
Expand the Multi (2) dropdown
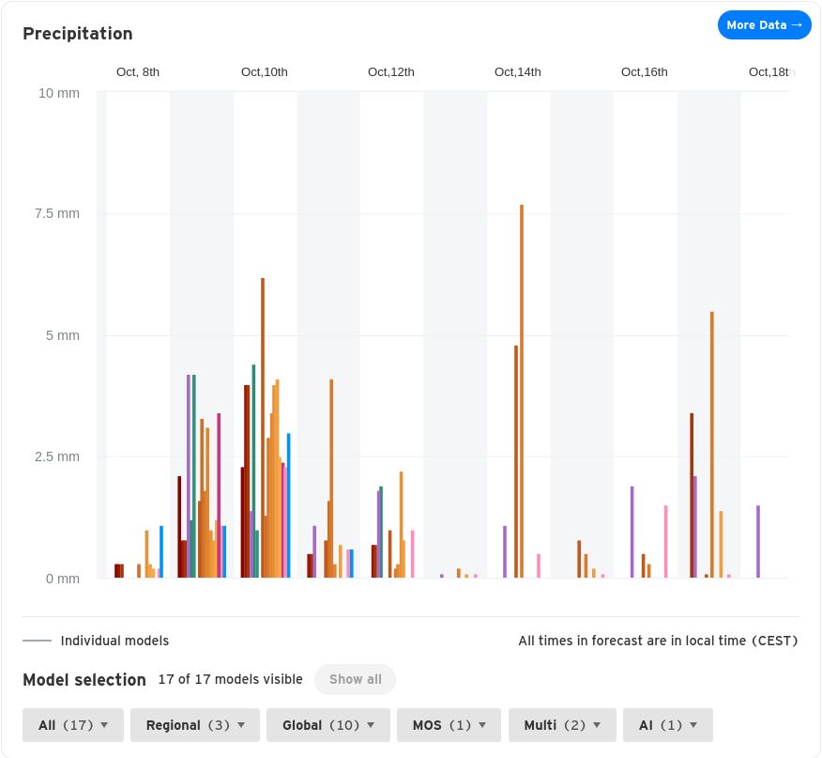click(x=562, y=725)
